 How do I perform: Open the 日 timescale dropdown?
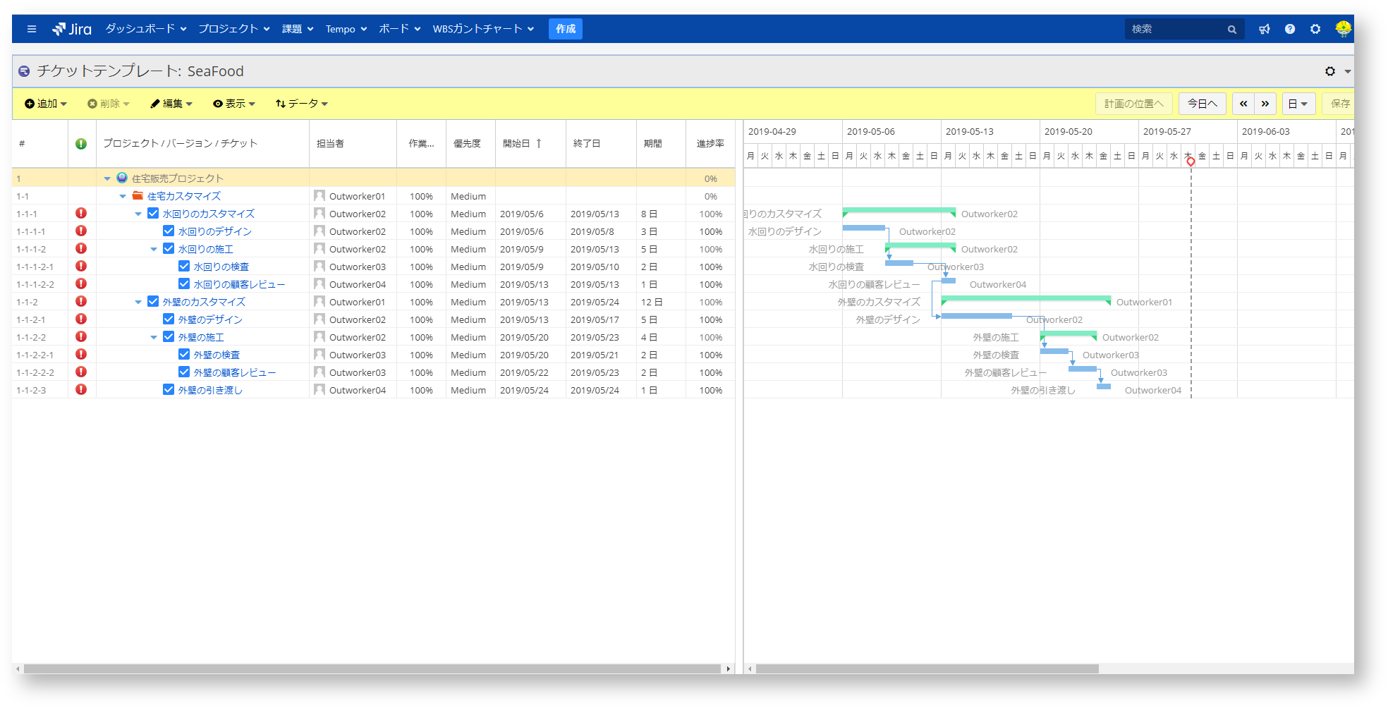pyautogui.click(x=1298, y=104)
